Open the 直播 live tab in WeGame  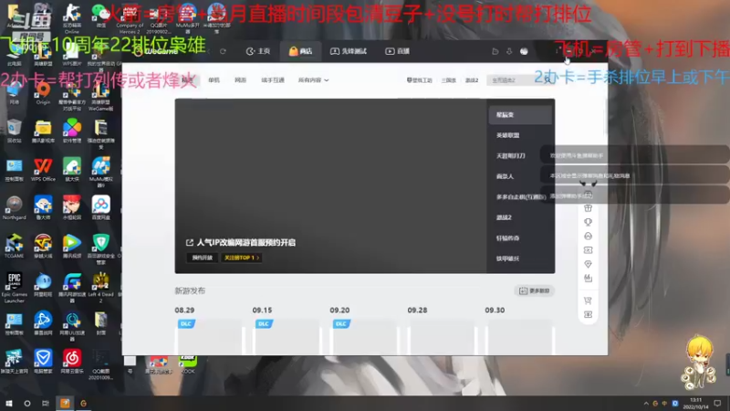pos(398,51)
